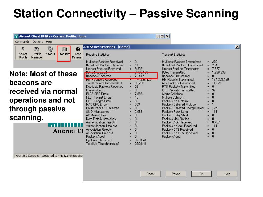Select the AP Mismatches label
Screen dimensions: 263x197
[96, 115]
